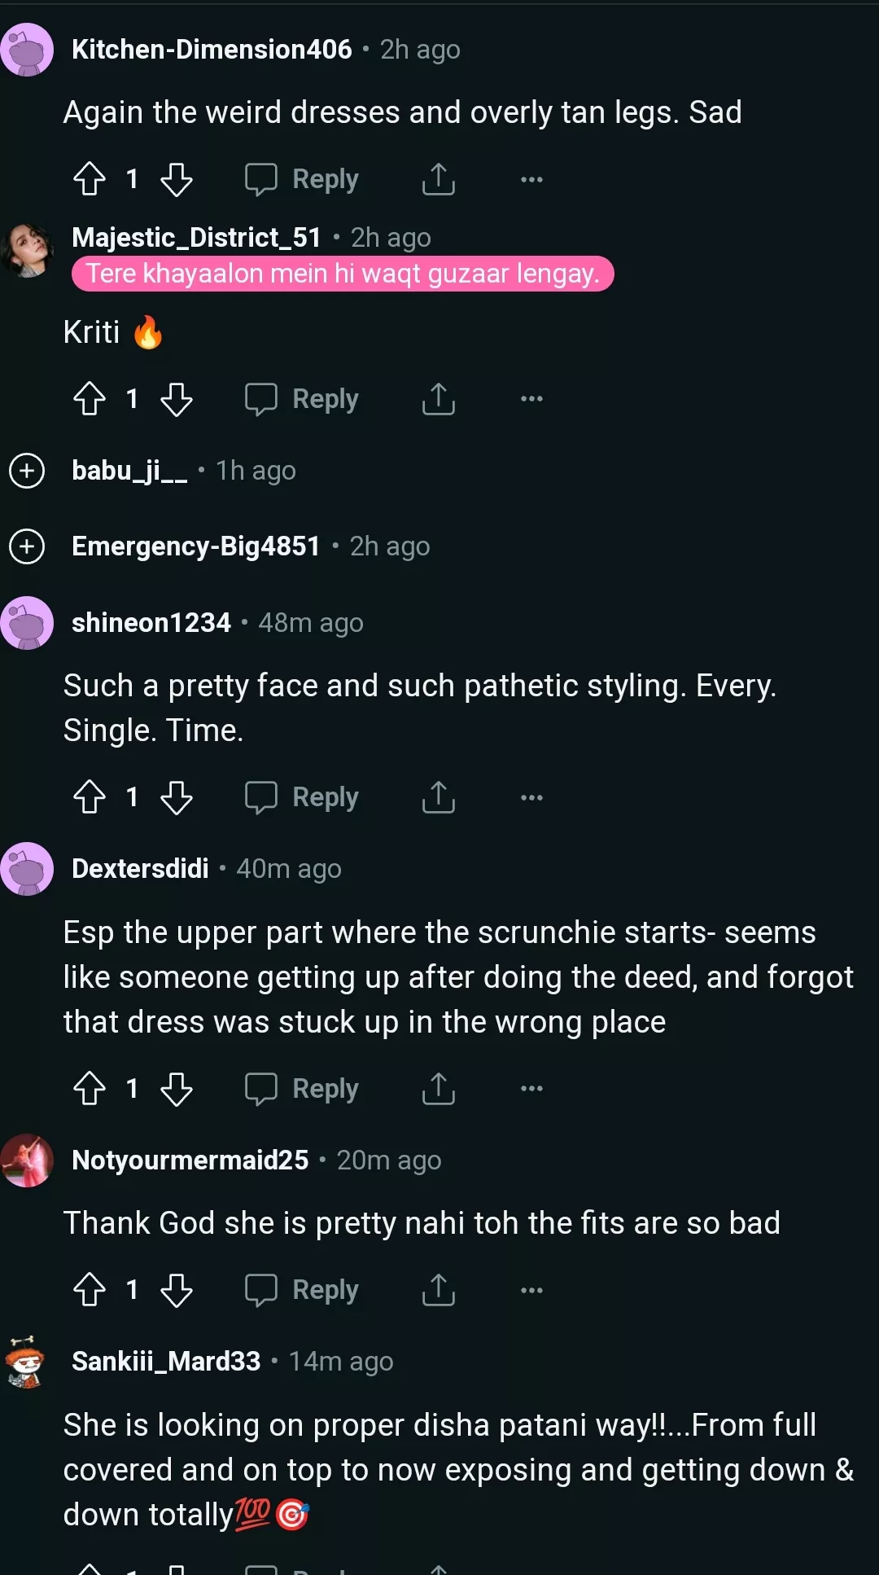Image resolution: width=879 pixels, height=1575 pixels.
Task: Expand Emergency-Big4851's collapsed comment
Action: [27, 546]
